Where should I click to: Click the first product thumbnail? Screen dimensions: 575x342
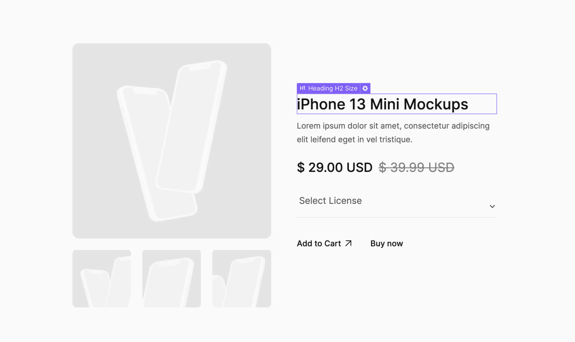tap(101, 278)
